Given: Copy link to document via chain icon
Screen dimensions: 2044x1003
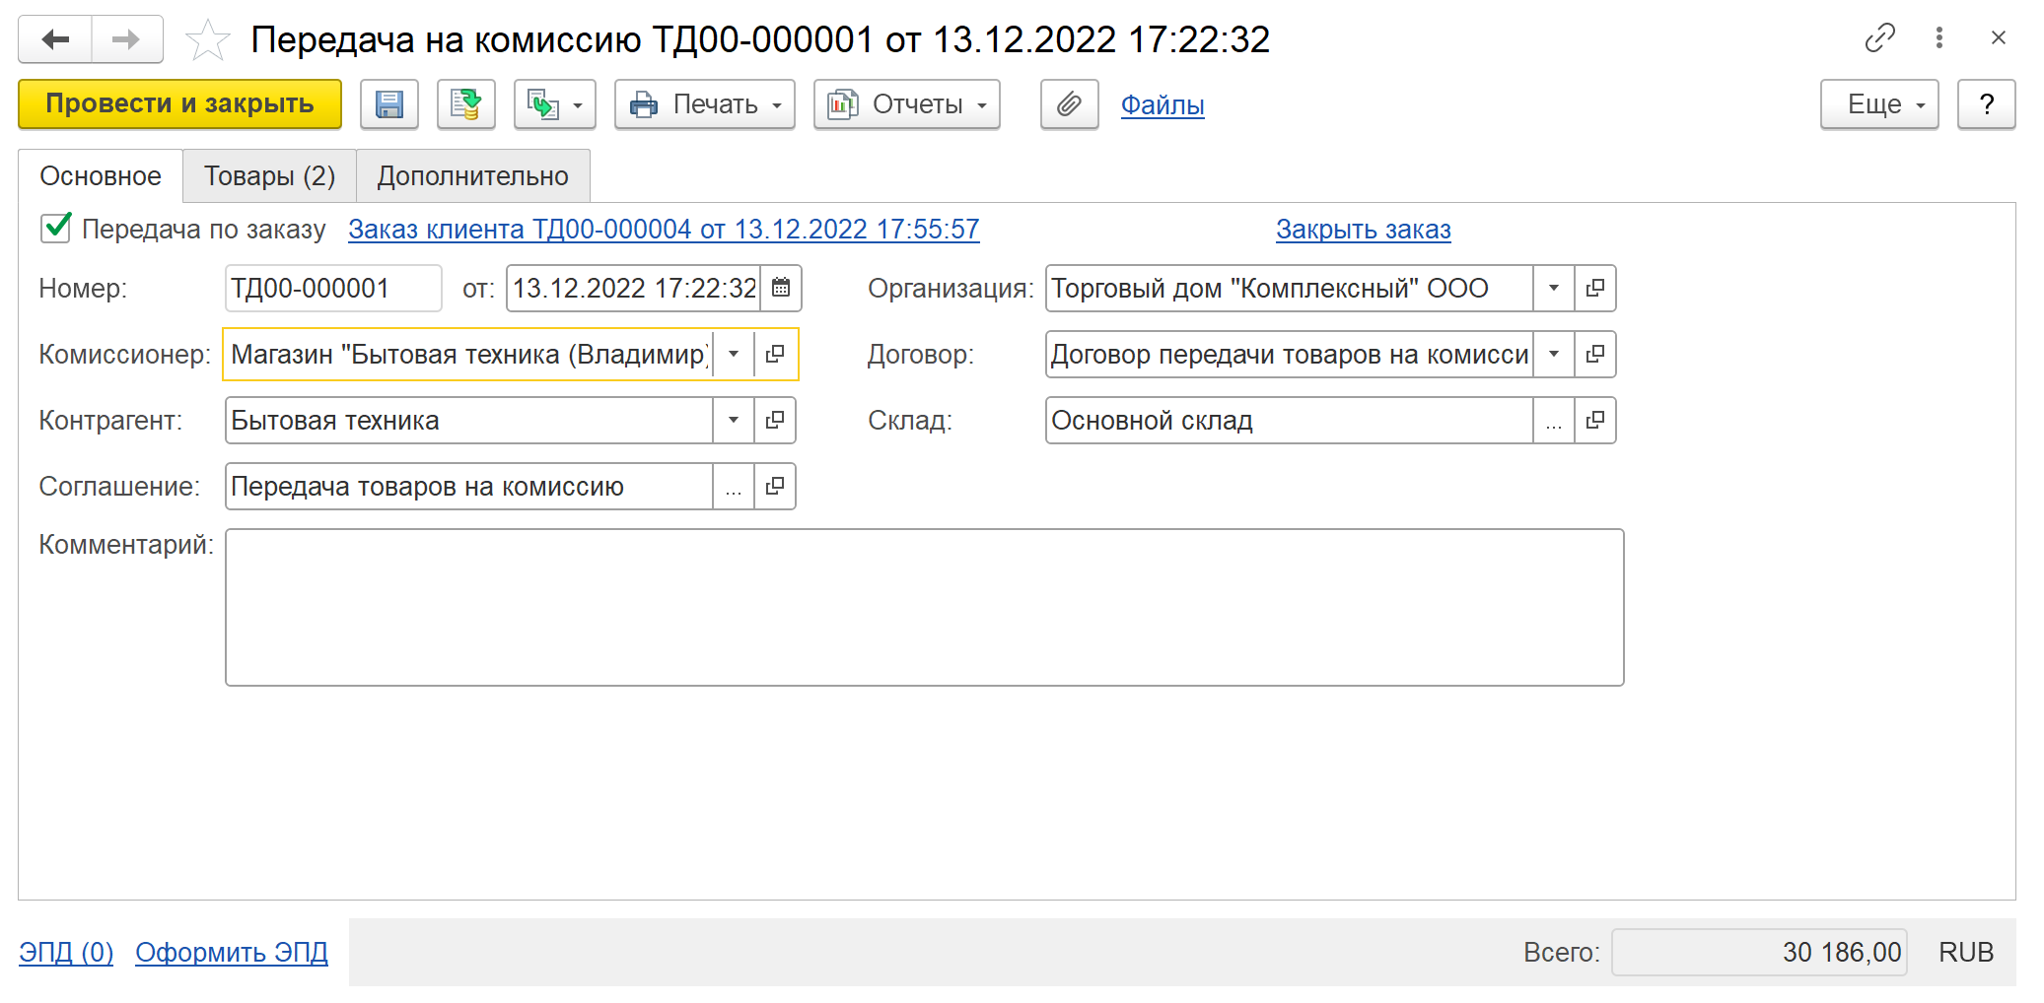Looking at the screenshot, I should [x=1879, y=38].
